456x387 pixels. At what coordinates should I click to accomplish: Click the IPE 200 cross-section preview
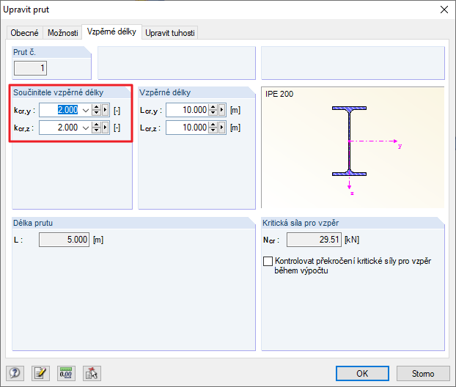[353, 147]
